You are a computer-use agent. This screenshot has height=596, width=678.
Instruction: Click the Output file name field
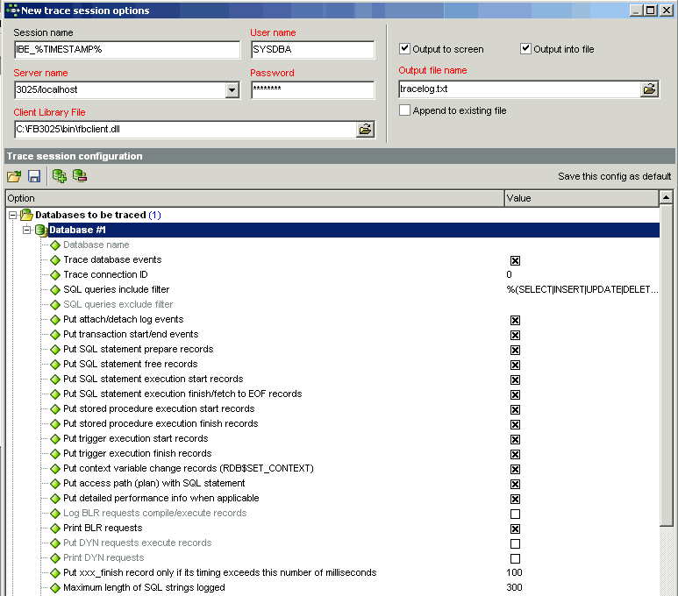point(519,89)
